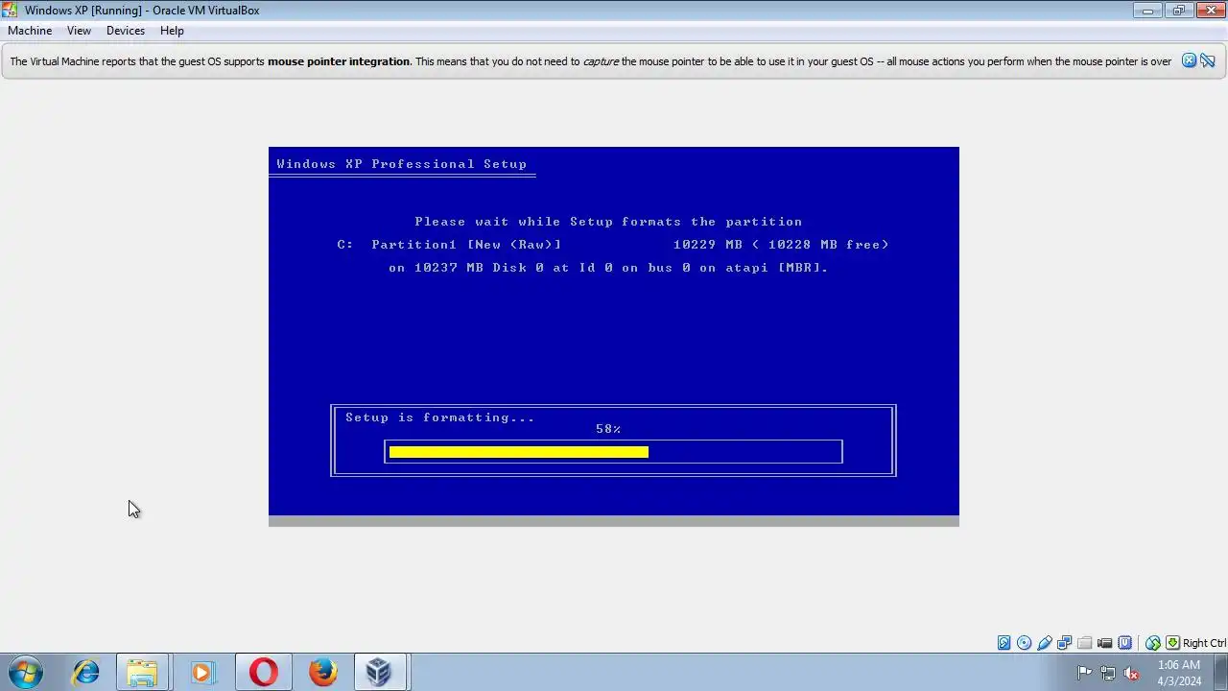This screenshot has width=1228, height=691.
Task: Click the '10237 MB Disk 0' line
Action: [x=608, y=268]
